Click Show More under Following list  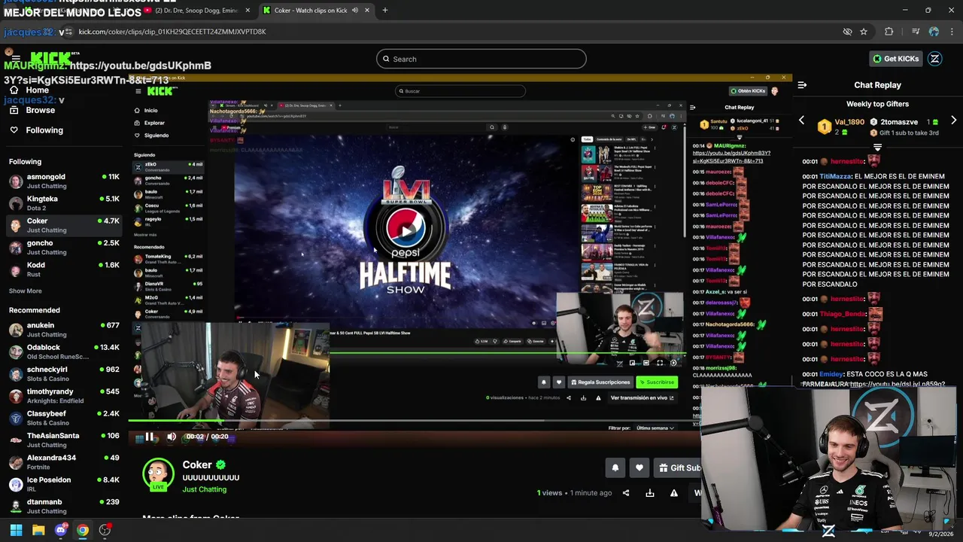(26, 291)
